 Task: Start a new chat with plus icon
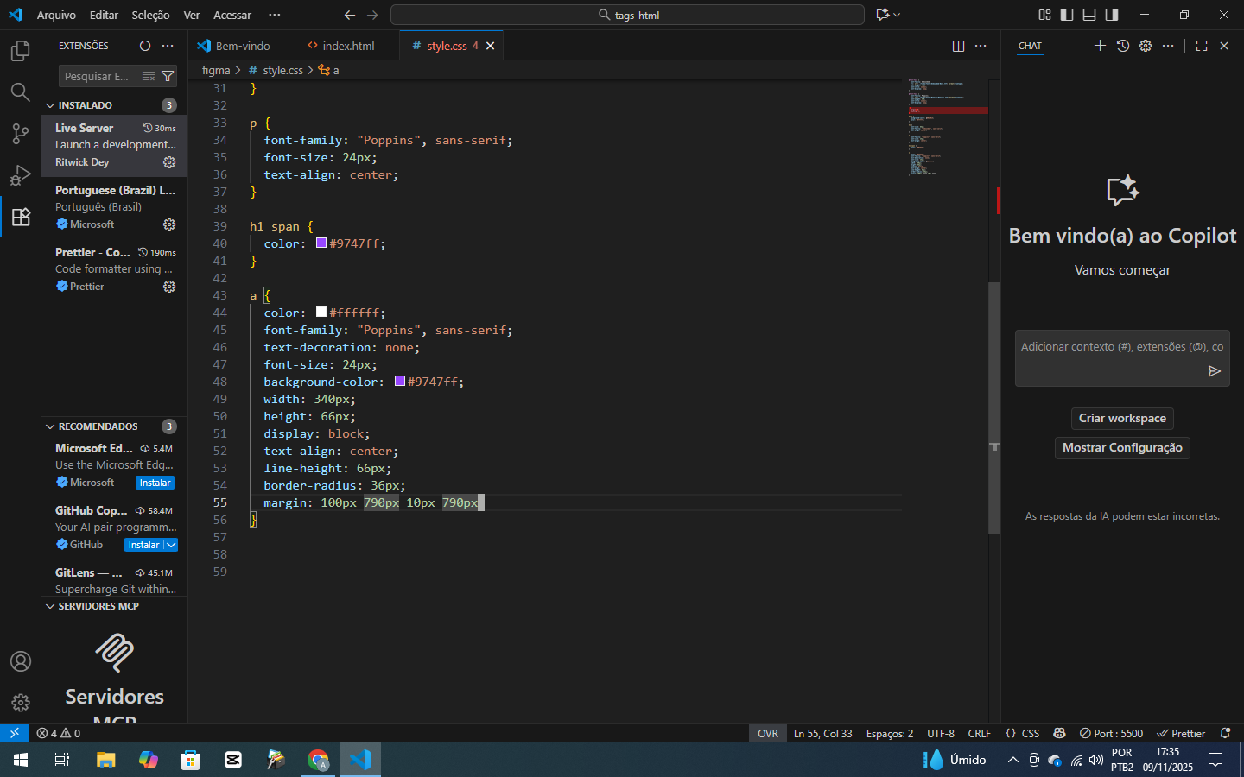(1100, 46)
